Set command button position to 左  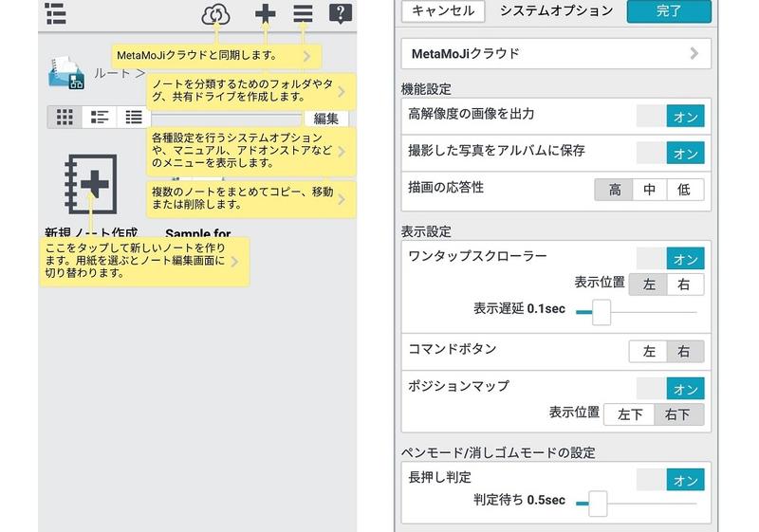tap(649, 352)
